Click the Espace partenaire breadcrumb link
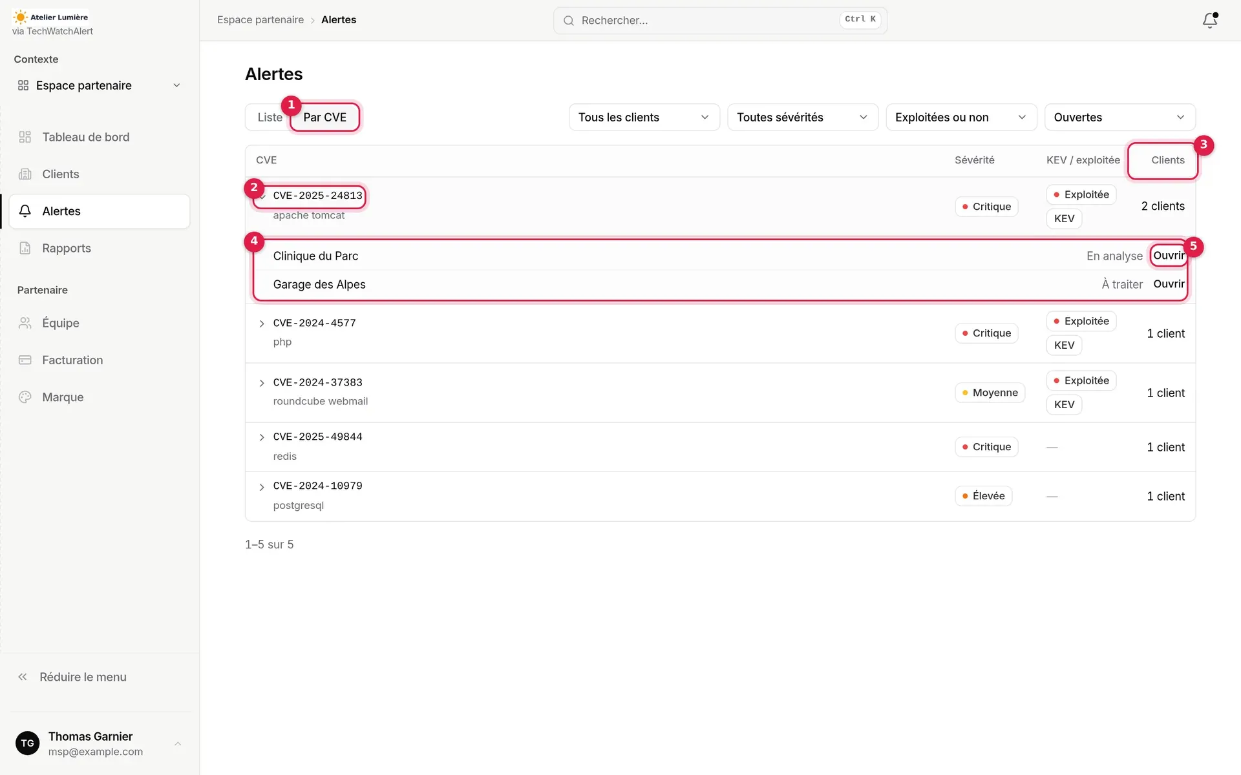Viewport: 1241px width, 775px height. click(x=260, y=20)
